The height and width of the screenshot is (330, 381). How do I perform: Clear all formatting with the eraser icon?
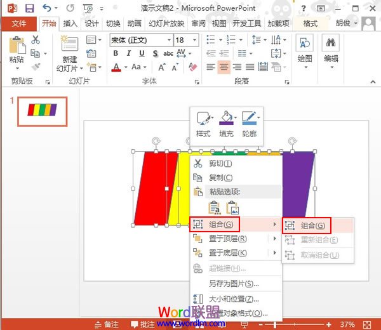(x=193, y=67)
